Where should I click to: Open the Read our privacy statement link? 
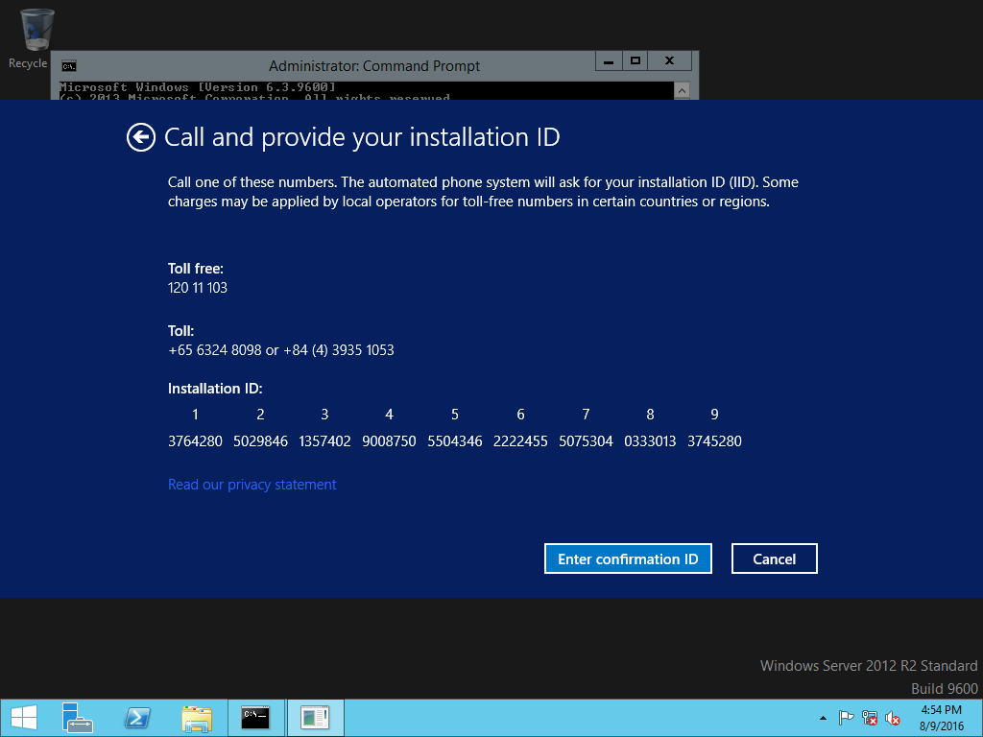click(x=252, y=485)
